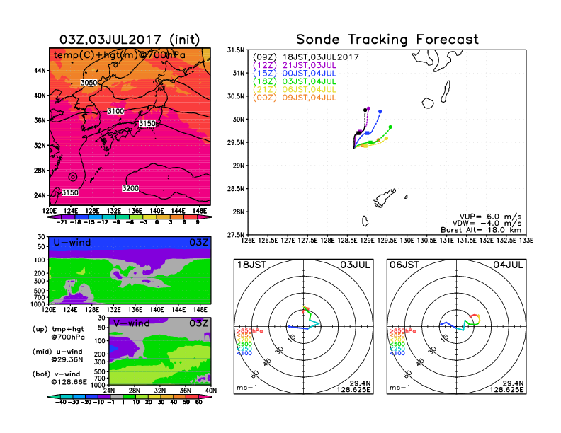Click the 'Burst Alt= 18.0 km' text

[x=481, y=230]
